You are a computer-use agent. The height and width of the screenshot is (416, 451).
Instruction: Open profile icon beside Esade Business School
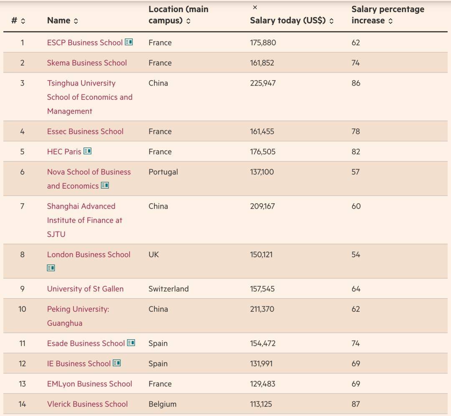pos(131,343)
